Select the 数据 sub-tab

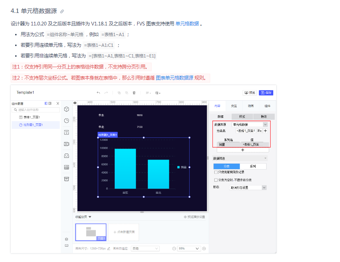pos(221,116)
